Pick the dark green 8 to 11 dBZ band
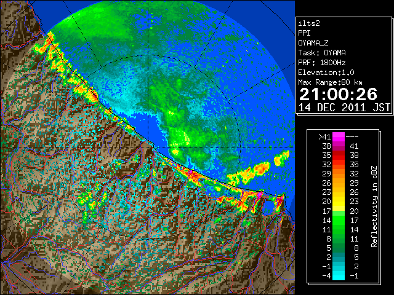The width and height of the screenshot is (394, 295). tap(339, 239)
